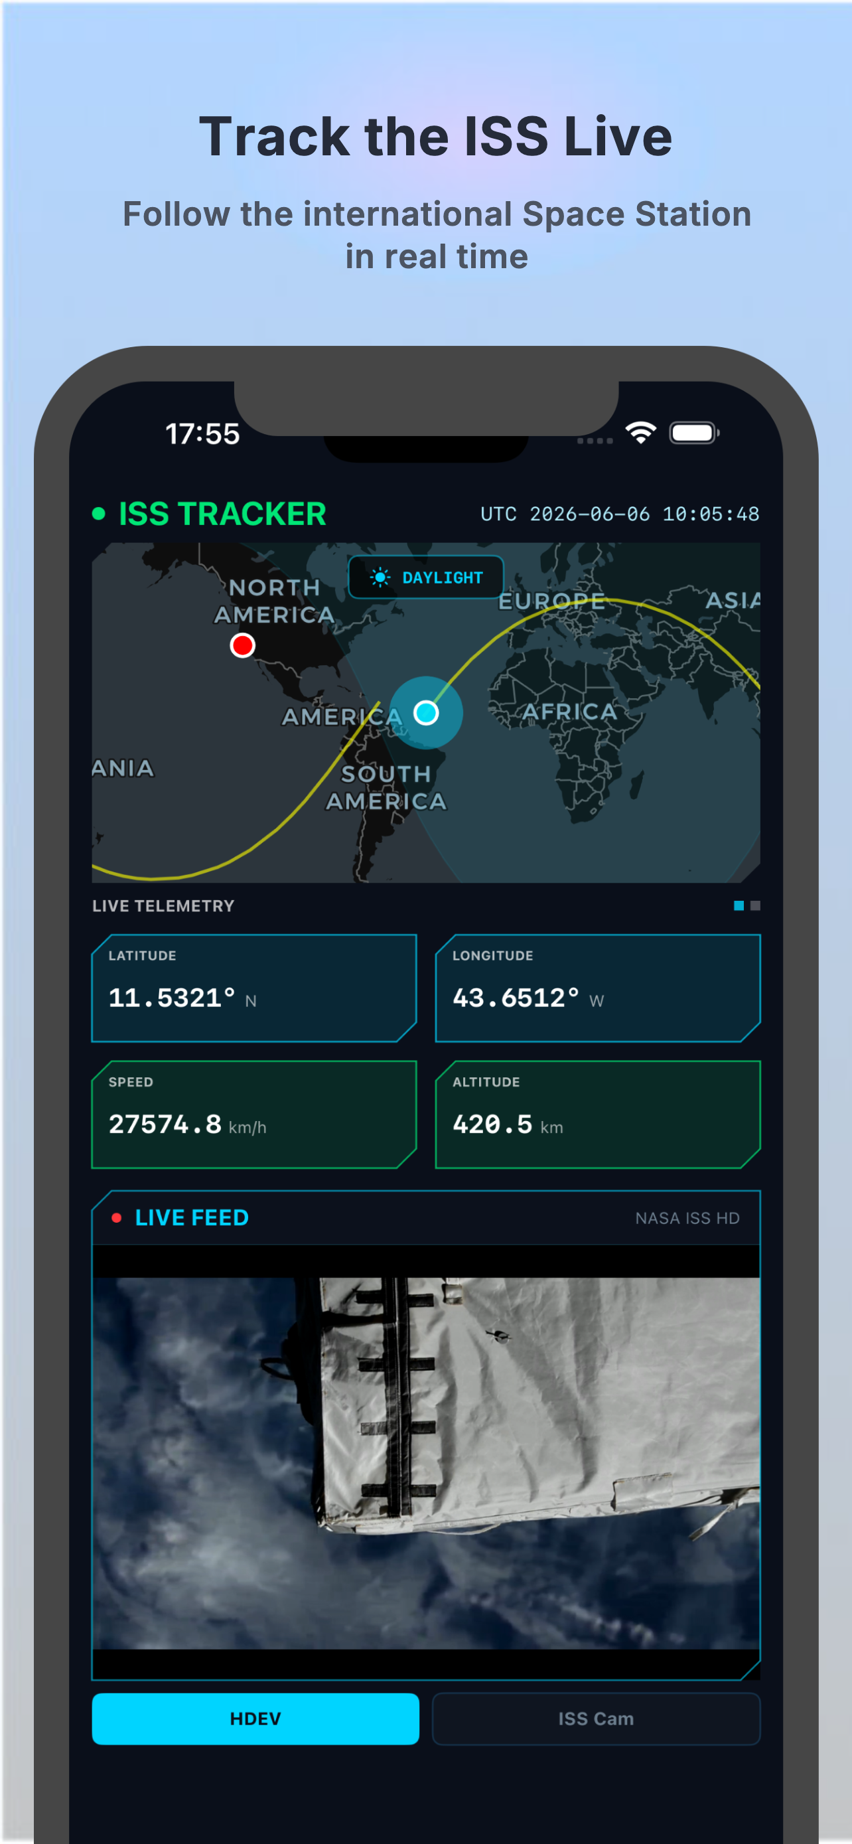Tap the LIVE FEED heading
This screenshot has height=1844, width=852.
pos(192,1217)
